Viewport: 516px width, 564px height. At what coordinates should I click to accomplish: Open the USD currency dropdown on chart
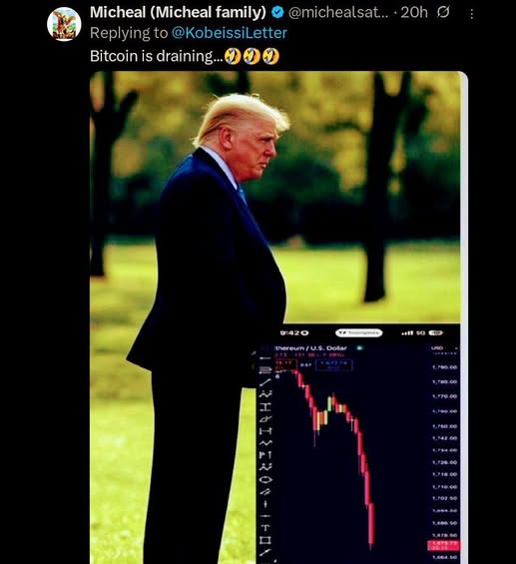444,347
